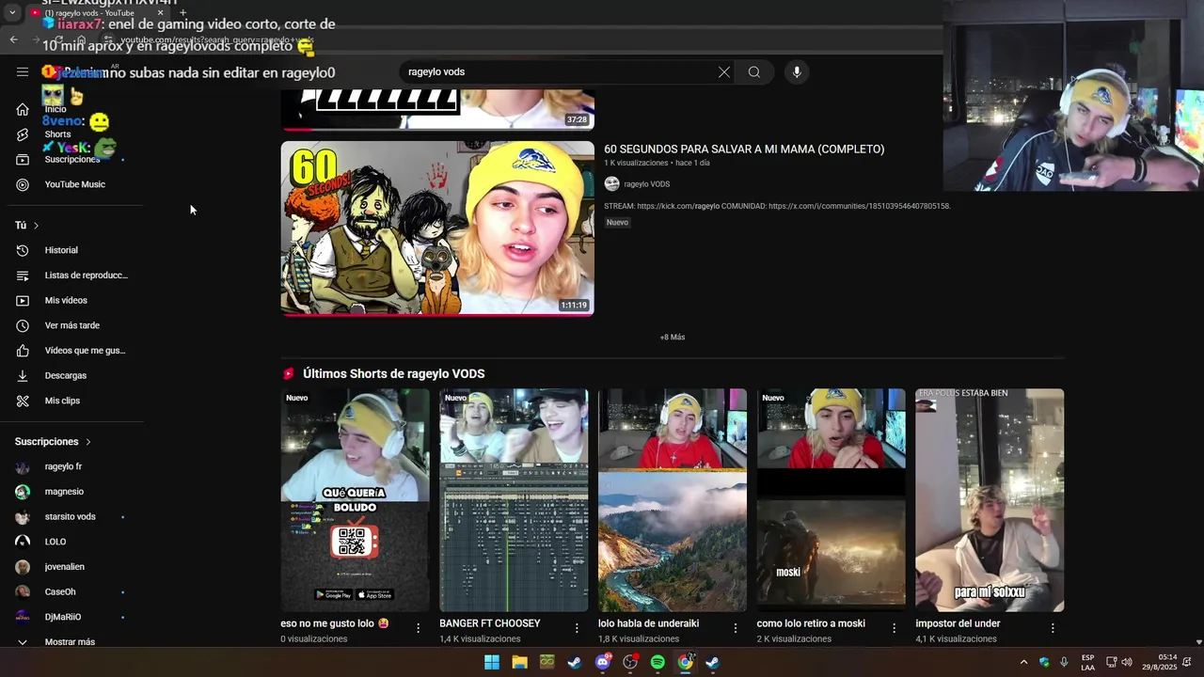Open short titled 'BANGER FT CHOOSEY'
This screenshot has width=1204, height=677.
click(490, 623)
